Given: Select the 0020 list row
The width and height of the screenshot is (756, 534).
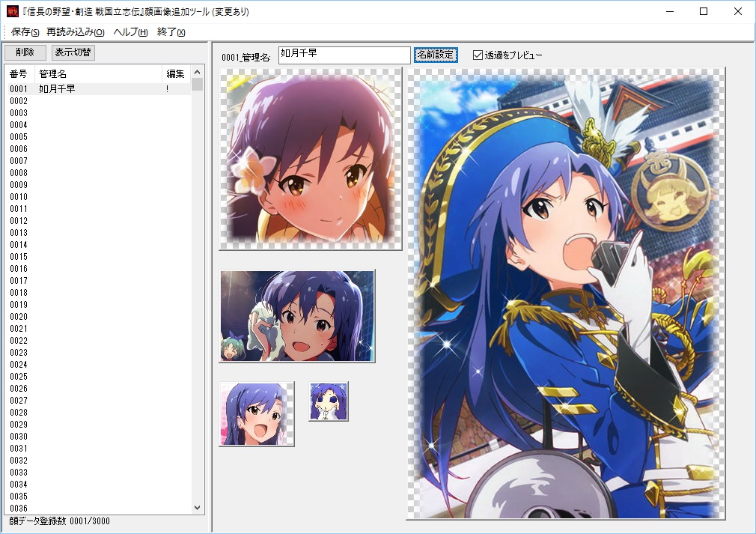Looking at the screenshot, I should coord(98,317).
